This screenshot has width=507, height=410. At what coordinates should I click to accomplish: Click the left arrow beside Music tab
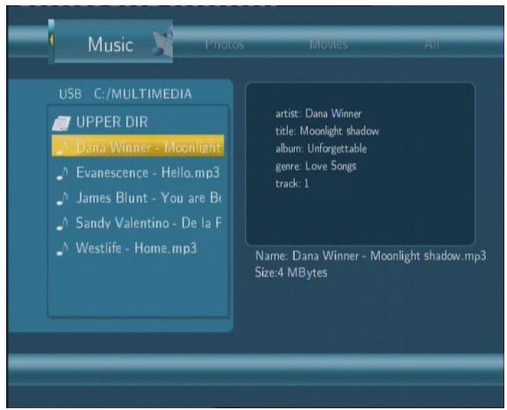(52, 40)
